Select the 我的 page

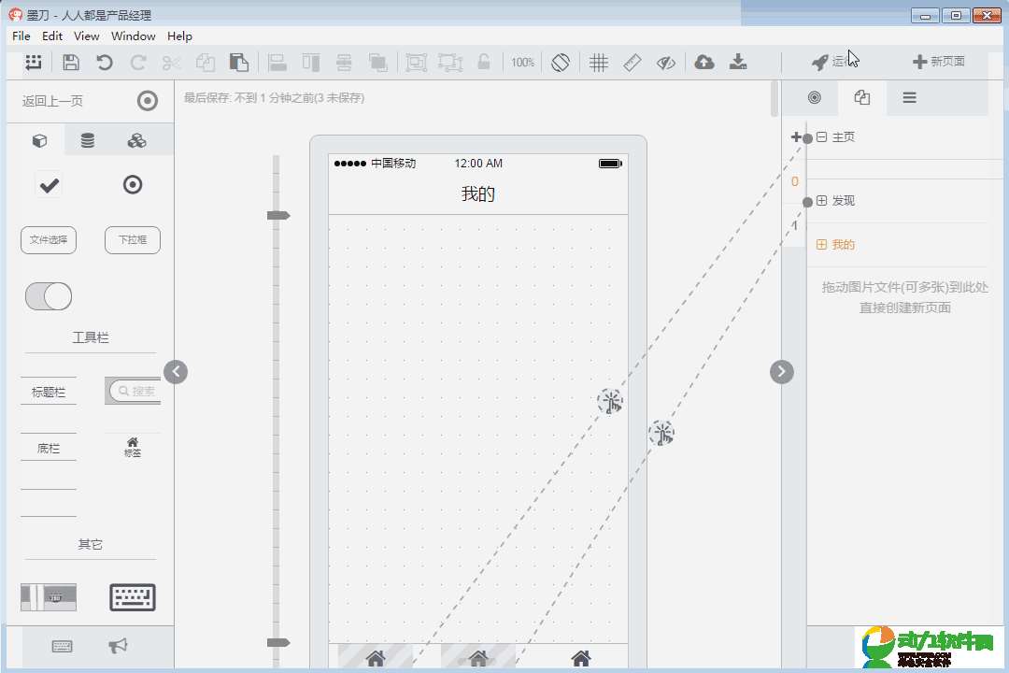[844, 245]
